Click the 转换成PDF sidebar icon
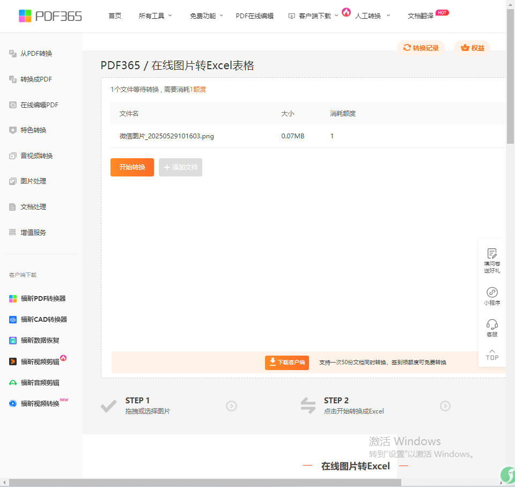 point(13,79)
